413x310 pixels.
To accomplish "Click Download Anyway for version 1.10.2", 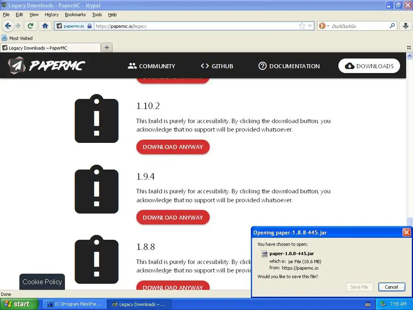I will pos(173,147).
